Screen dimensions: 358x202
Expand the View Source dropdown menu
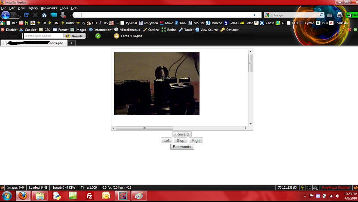[207, 30]
